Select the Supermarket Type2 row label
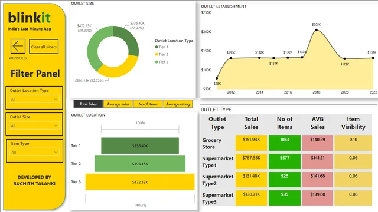 [x=218, y=180]
